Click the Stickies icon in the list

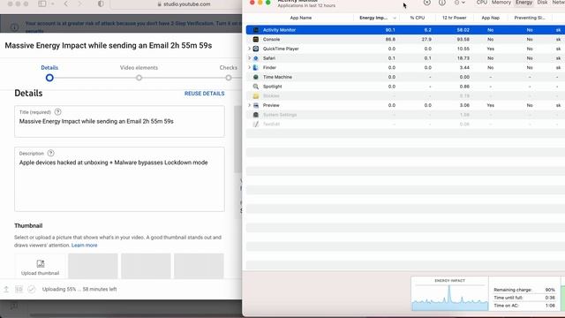point(256,96)
